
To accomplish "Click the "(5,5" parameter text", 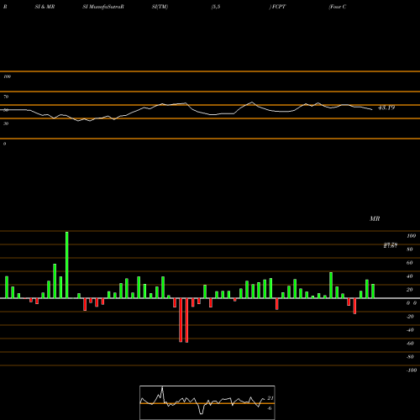I will click(216, 7).
